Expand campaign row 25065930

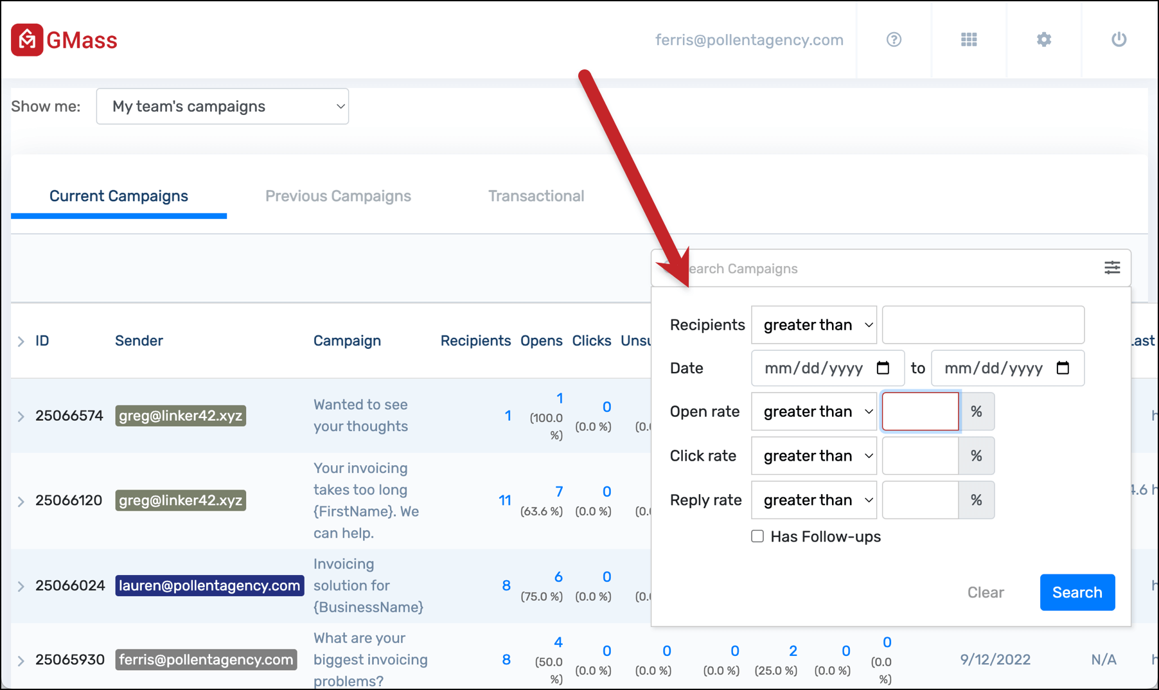21,660
